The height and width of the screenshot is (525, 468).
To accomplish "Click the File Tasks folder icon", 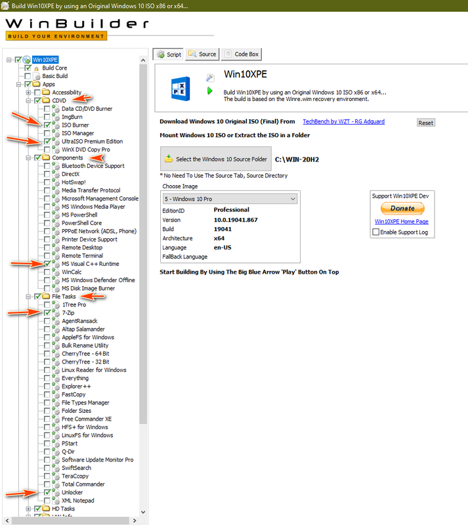I will pyautogui.click(x=46, y=297).
